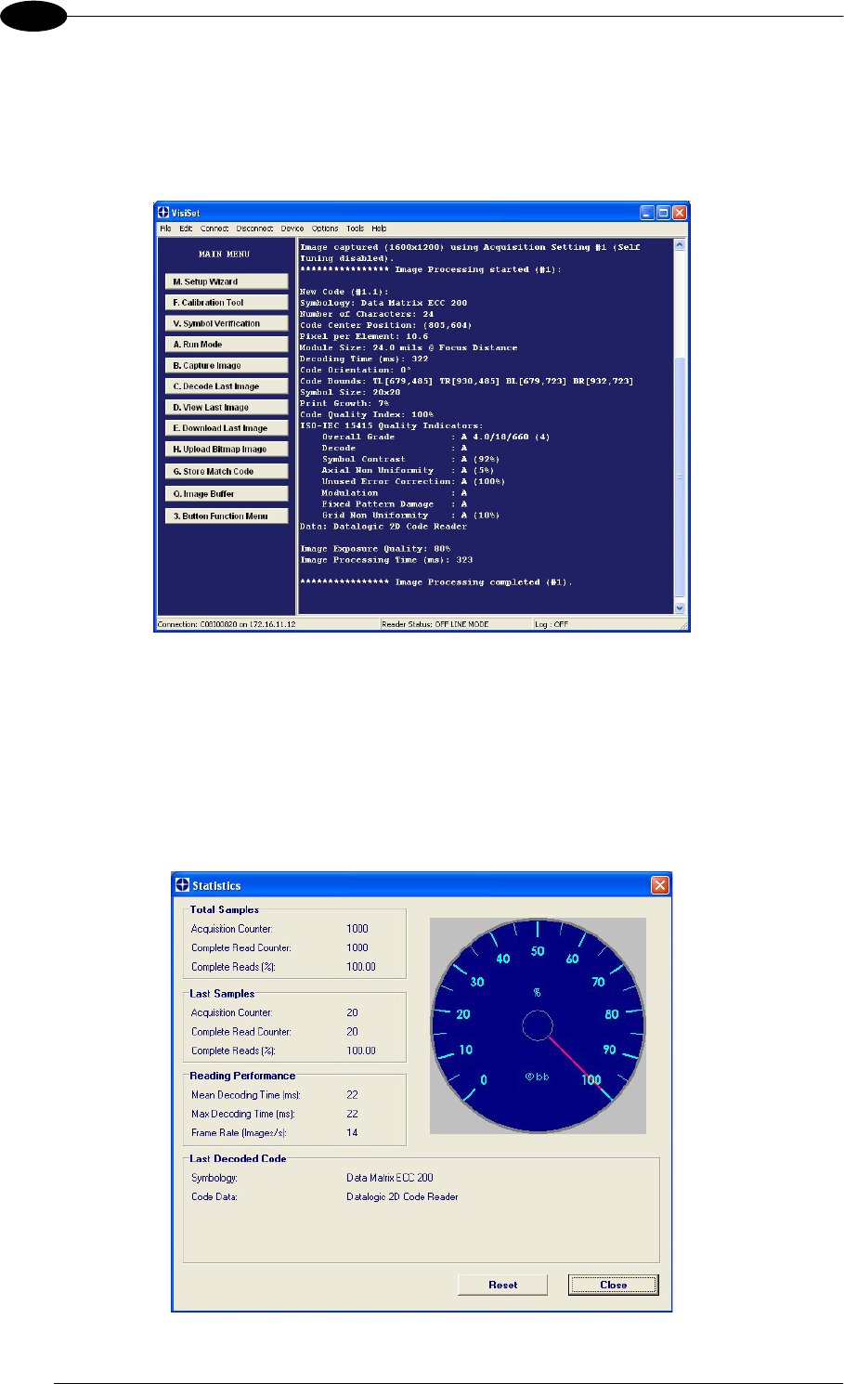Screen dimensions: 844x1384
Task: Click 'Data: Datalogic 2D Code Reader' line
Action: [383, 527]
